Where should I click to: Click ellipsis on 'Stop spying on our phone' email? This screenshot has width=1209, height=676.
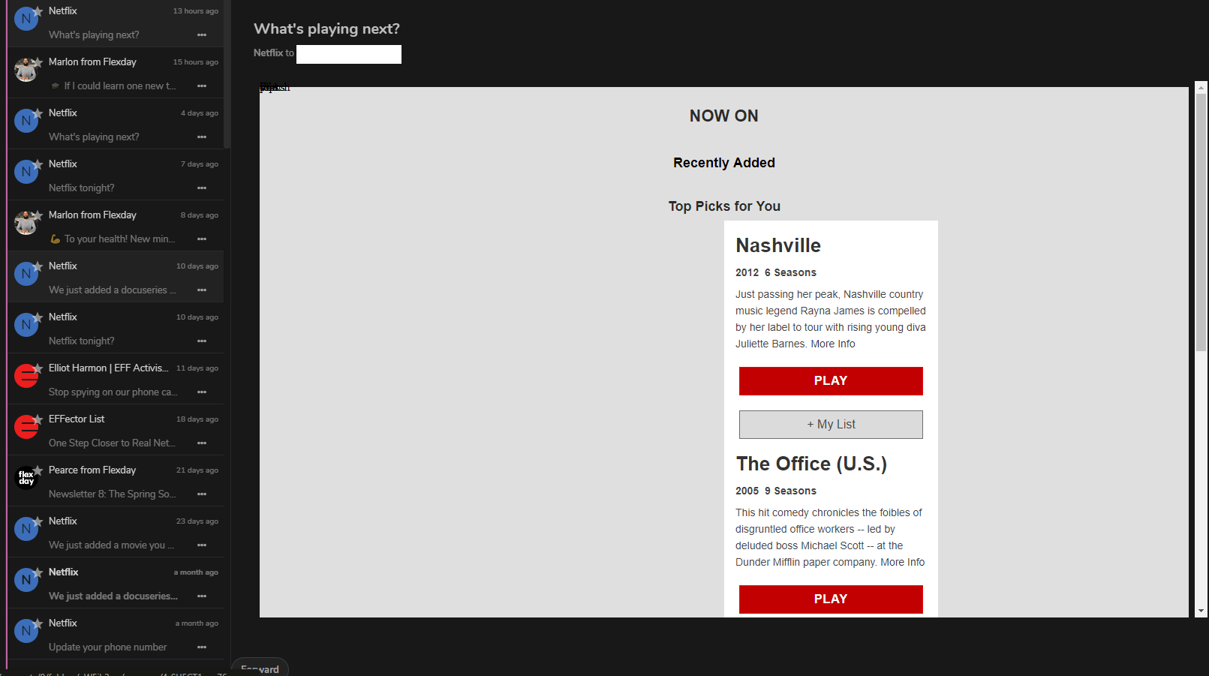pos(202,392)
